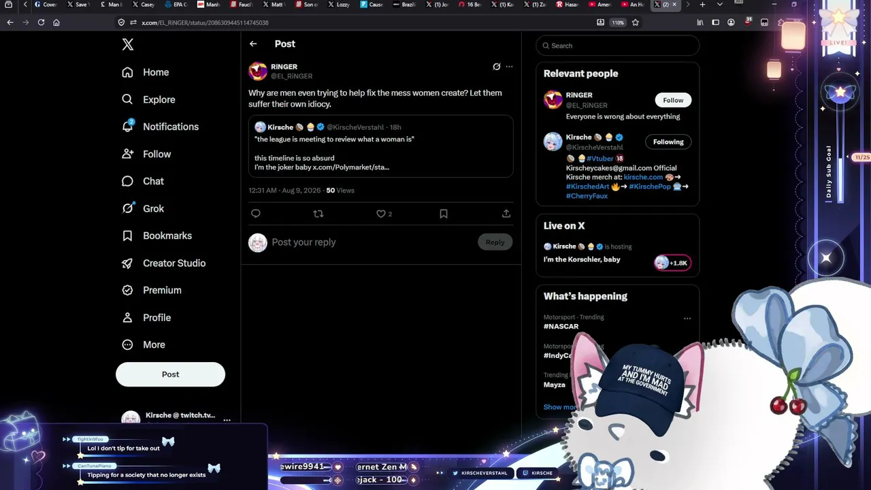
Task: Click the 110% zoom level indicator
Action: pos(618,22)
